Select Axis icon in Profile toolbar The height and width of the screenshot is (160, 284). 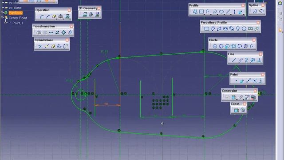[235, 12]
